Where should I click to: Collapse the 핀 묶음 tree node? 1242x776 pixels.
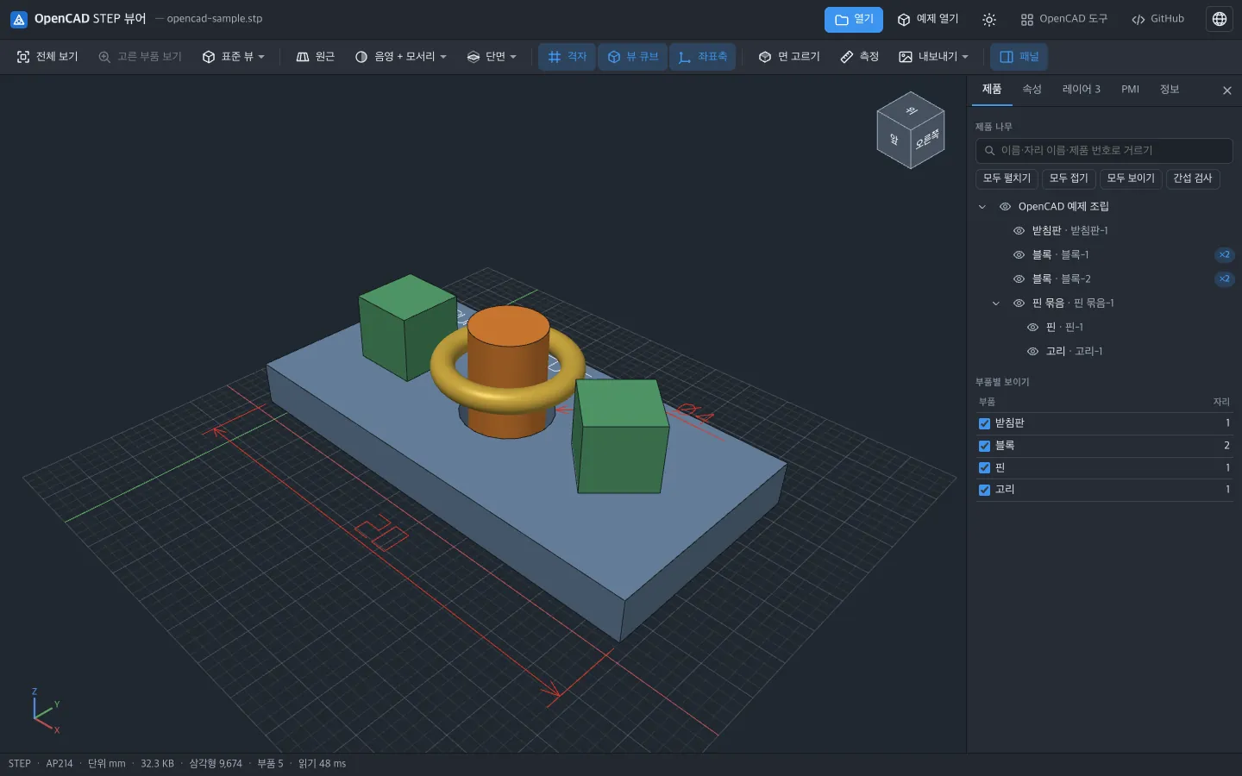(x=995, y=304)
